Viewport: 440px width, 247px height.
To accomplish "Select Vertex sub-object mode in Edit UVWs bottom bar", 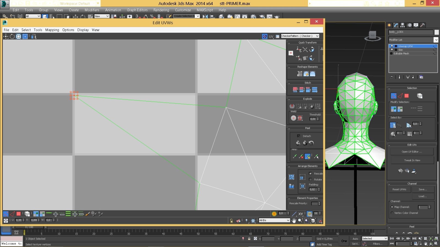I will tap(6, 214).
